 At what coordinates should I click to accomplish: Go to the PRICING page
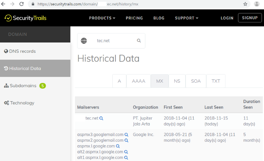[134, 18]
